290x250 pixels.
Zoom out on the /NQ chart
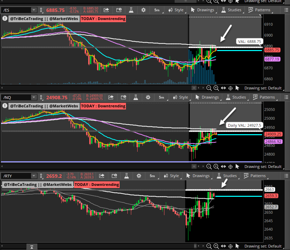point(209,167)
